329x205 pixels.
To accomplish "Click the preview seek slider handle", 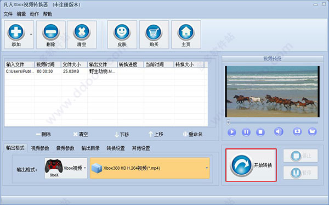I will point(228,122).
